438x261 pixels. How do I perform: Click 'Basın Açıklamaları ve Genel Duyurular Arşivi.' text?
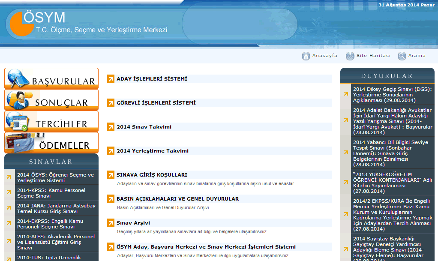pos(163,207)
